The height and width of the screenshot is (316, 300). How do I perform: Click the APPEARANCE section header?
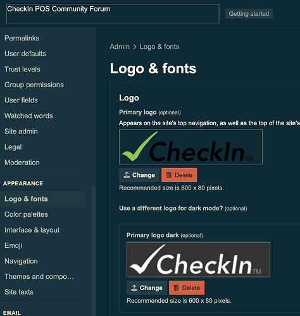23,183
